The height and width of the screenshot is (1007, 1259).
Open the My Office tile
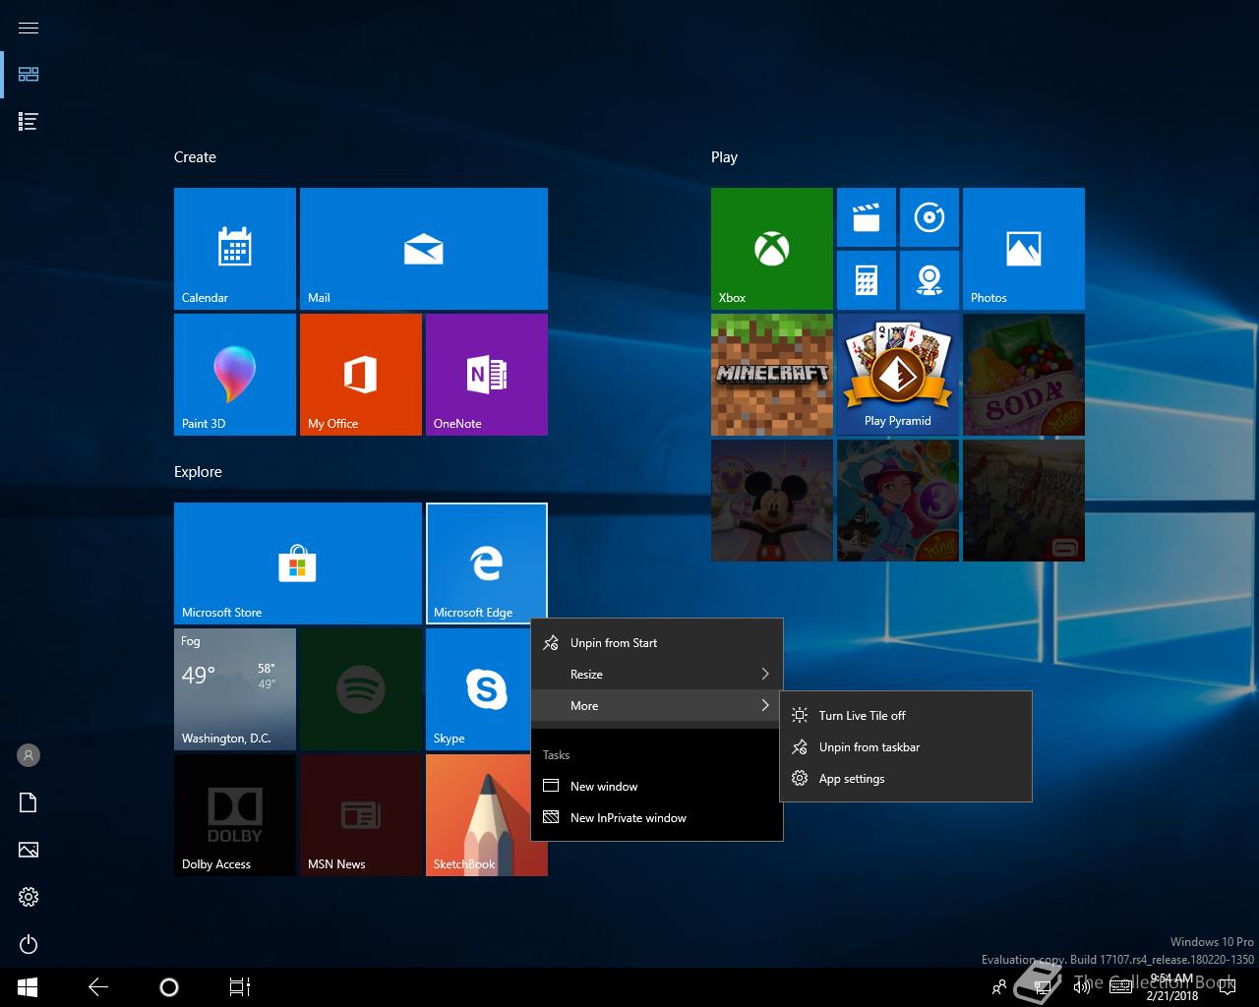point(361,375)
